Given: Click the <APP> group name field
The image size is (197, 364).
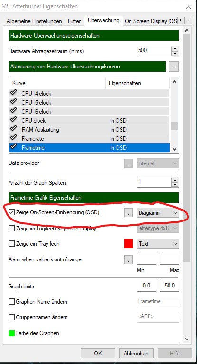Looking at the screenshot, I should pos(158,317).
